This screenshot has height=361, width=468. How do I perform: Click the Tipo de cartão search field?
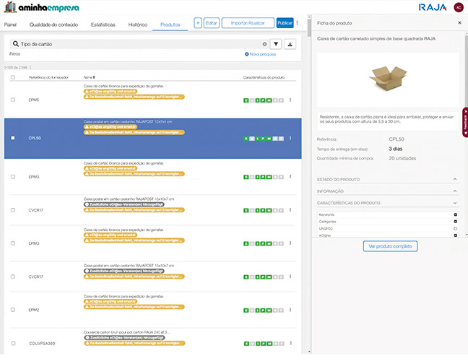[140, 44]
